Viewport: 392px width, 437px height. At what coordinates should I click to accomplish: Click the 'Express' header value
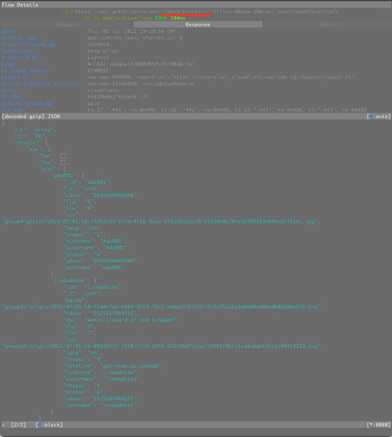pos(98,57)
